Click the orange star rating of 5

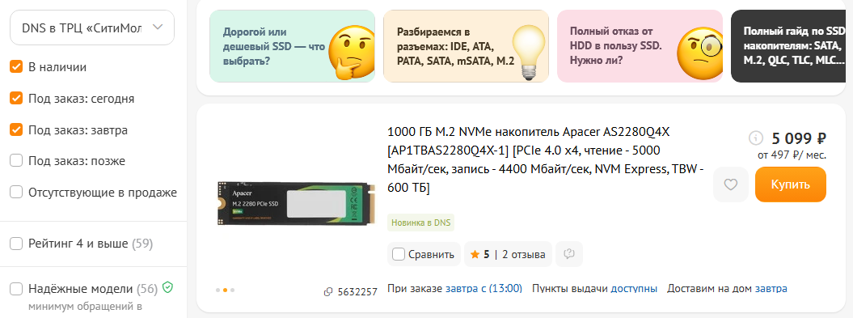475,254
